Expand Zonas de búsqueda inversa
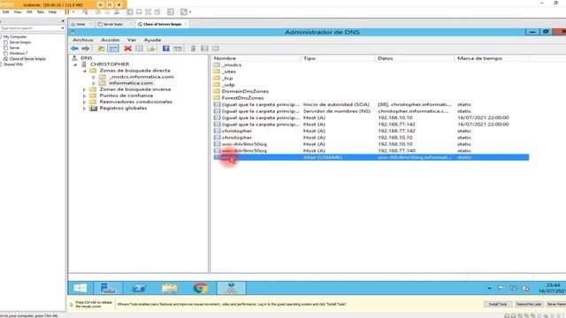566x318 pixels. tap(85, 89)
